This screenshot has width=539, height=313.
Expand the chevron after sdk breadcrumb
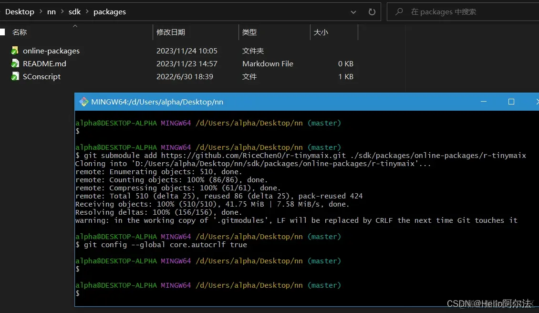[87, 12]
